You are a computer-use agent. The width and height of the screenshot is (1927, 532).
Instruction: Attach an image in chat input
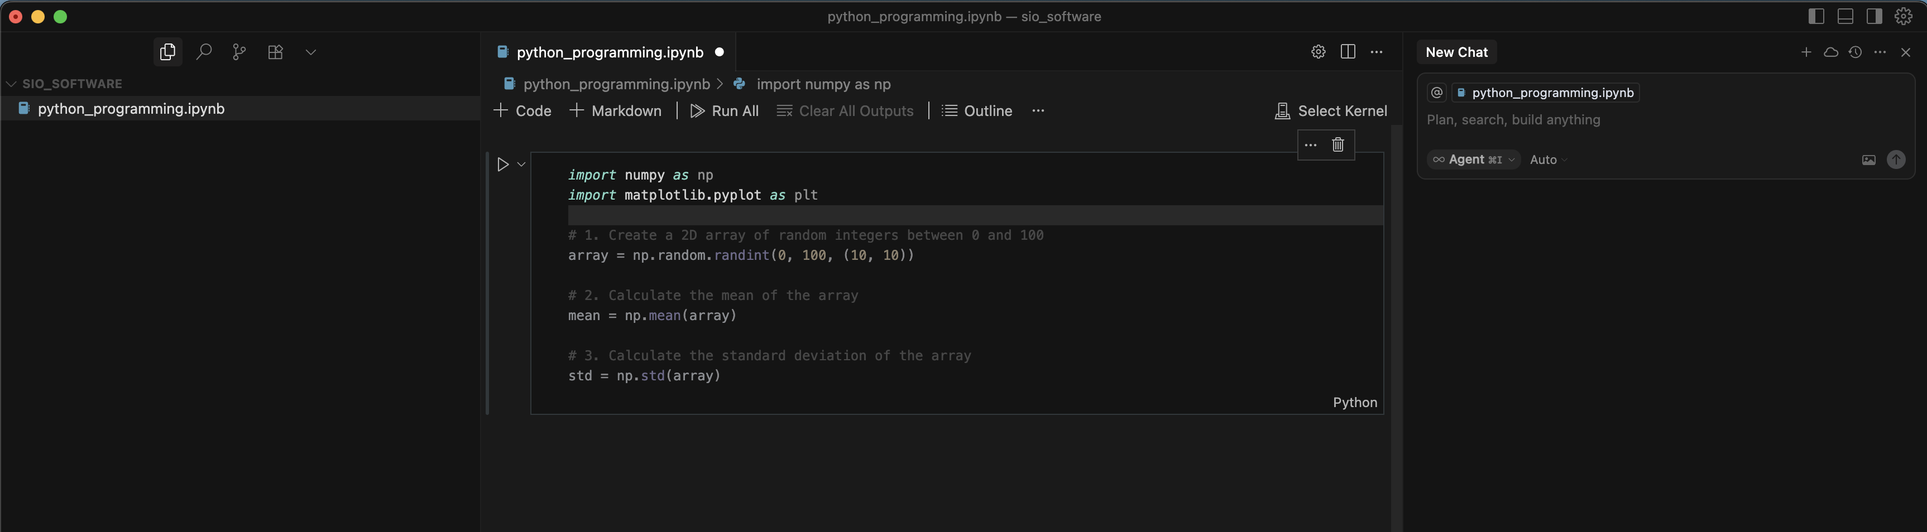1868,160
